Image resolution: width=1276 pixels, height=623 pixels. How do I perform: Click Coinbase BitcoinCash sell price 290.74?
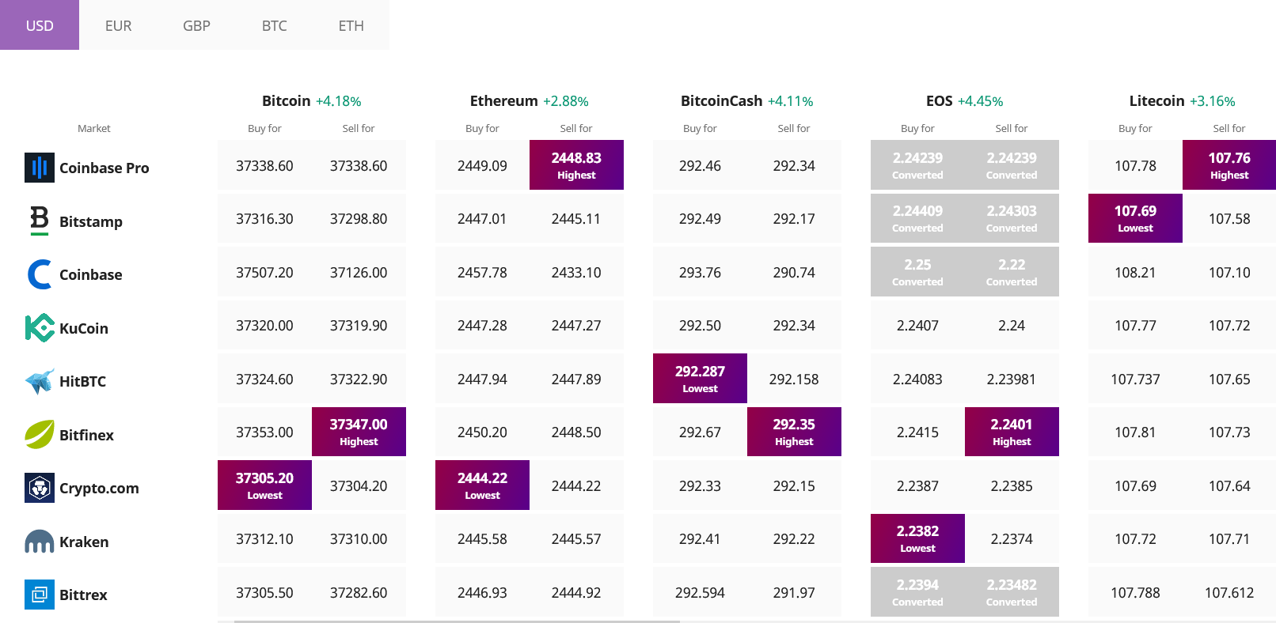click(794, 272)
